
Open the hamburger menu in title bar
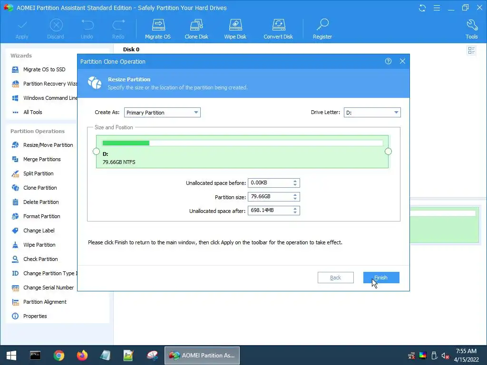point(437,8)
